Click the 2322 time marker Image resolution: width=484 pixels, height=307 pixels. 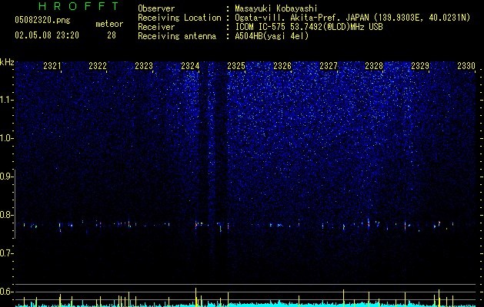click(x=98, y=66)
